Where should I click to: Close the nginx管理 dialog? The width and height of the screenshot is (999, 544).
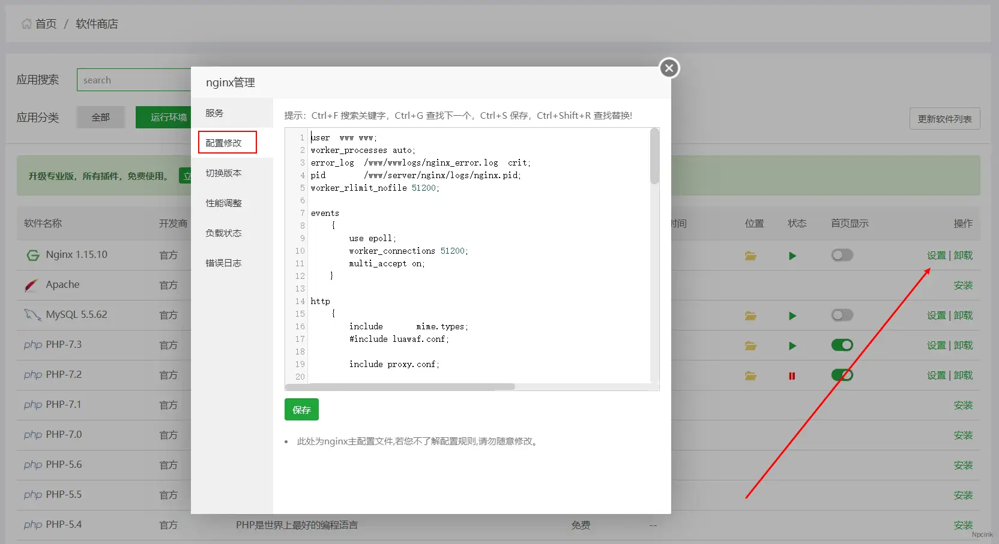coord(669,68)
